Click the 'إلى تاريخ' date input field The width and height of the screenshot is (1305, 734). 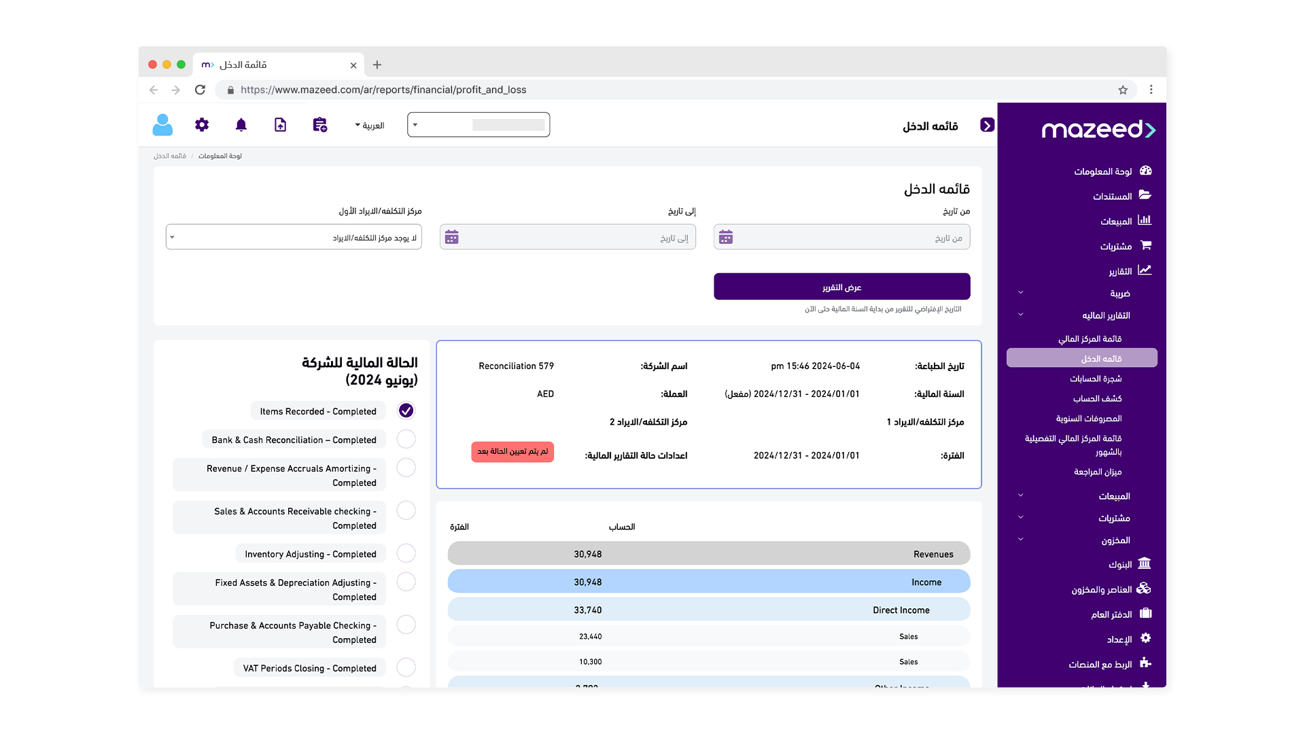click(x=578, y=237)
